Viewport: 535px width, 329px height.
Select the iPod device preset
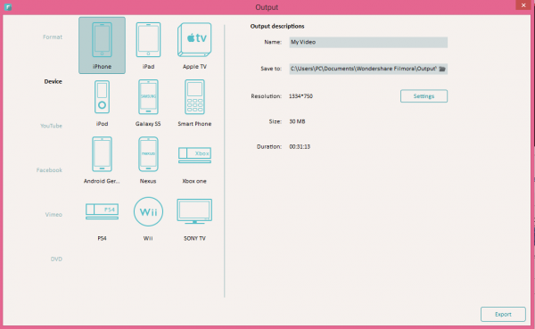(x=102, y=103)
